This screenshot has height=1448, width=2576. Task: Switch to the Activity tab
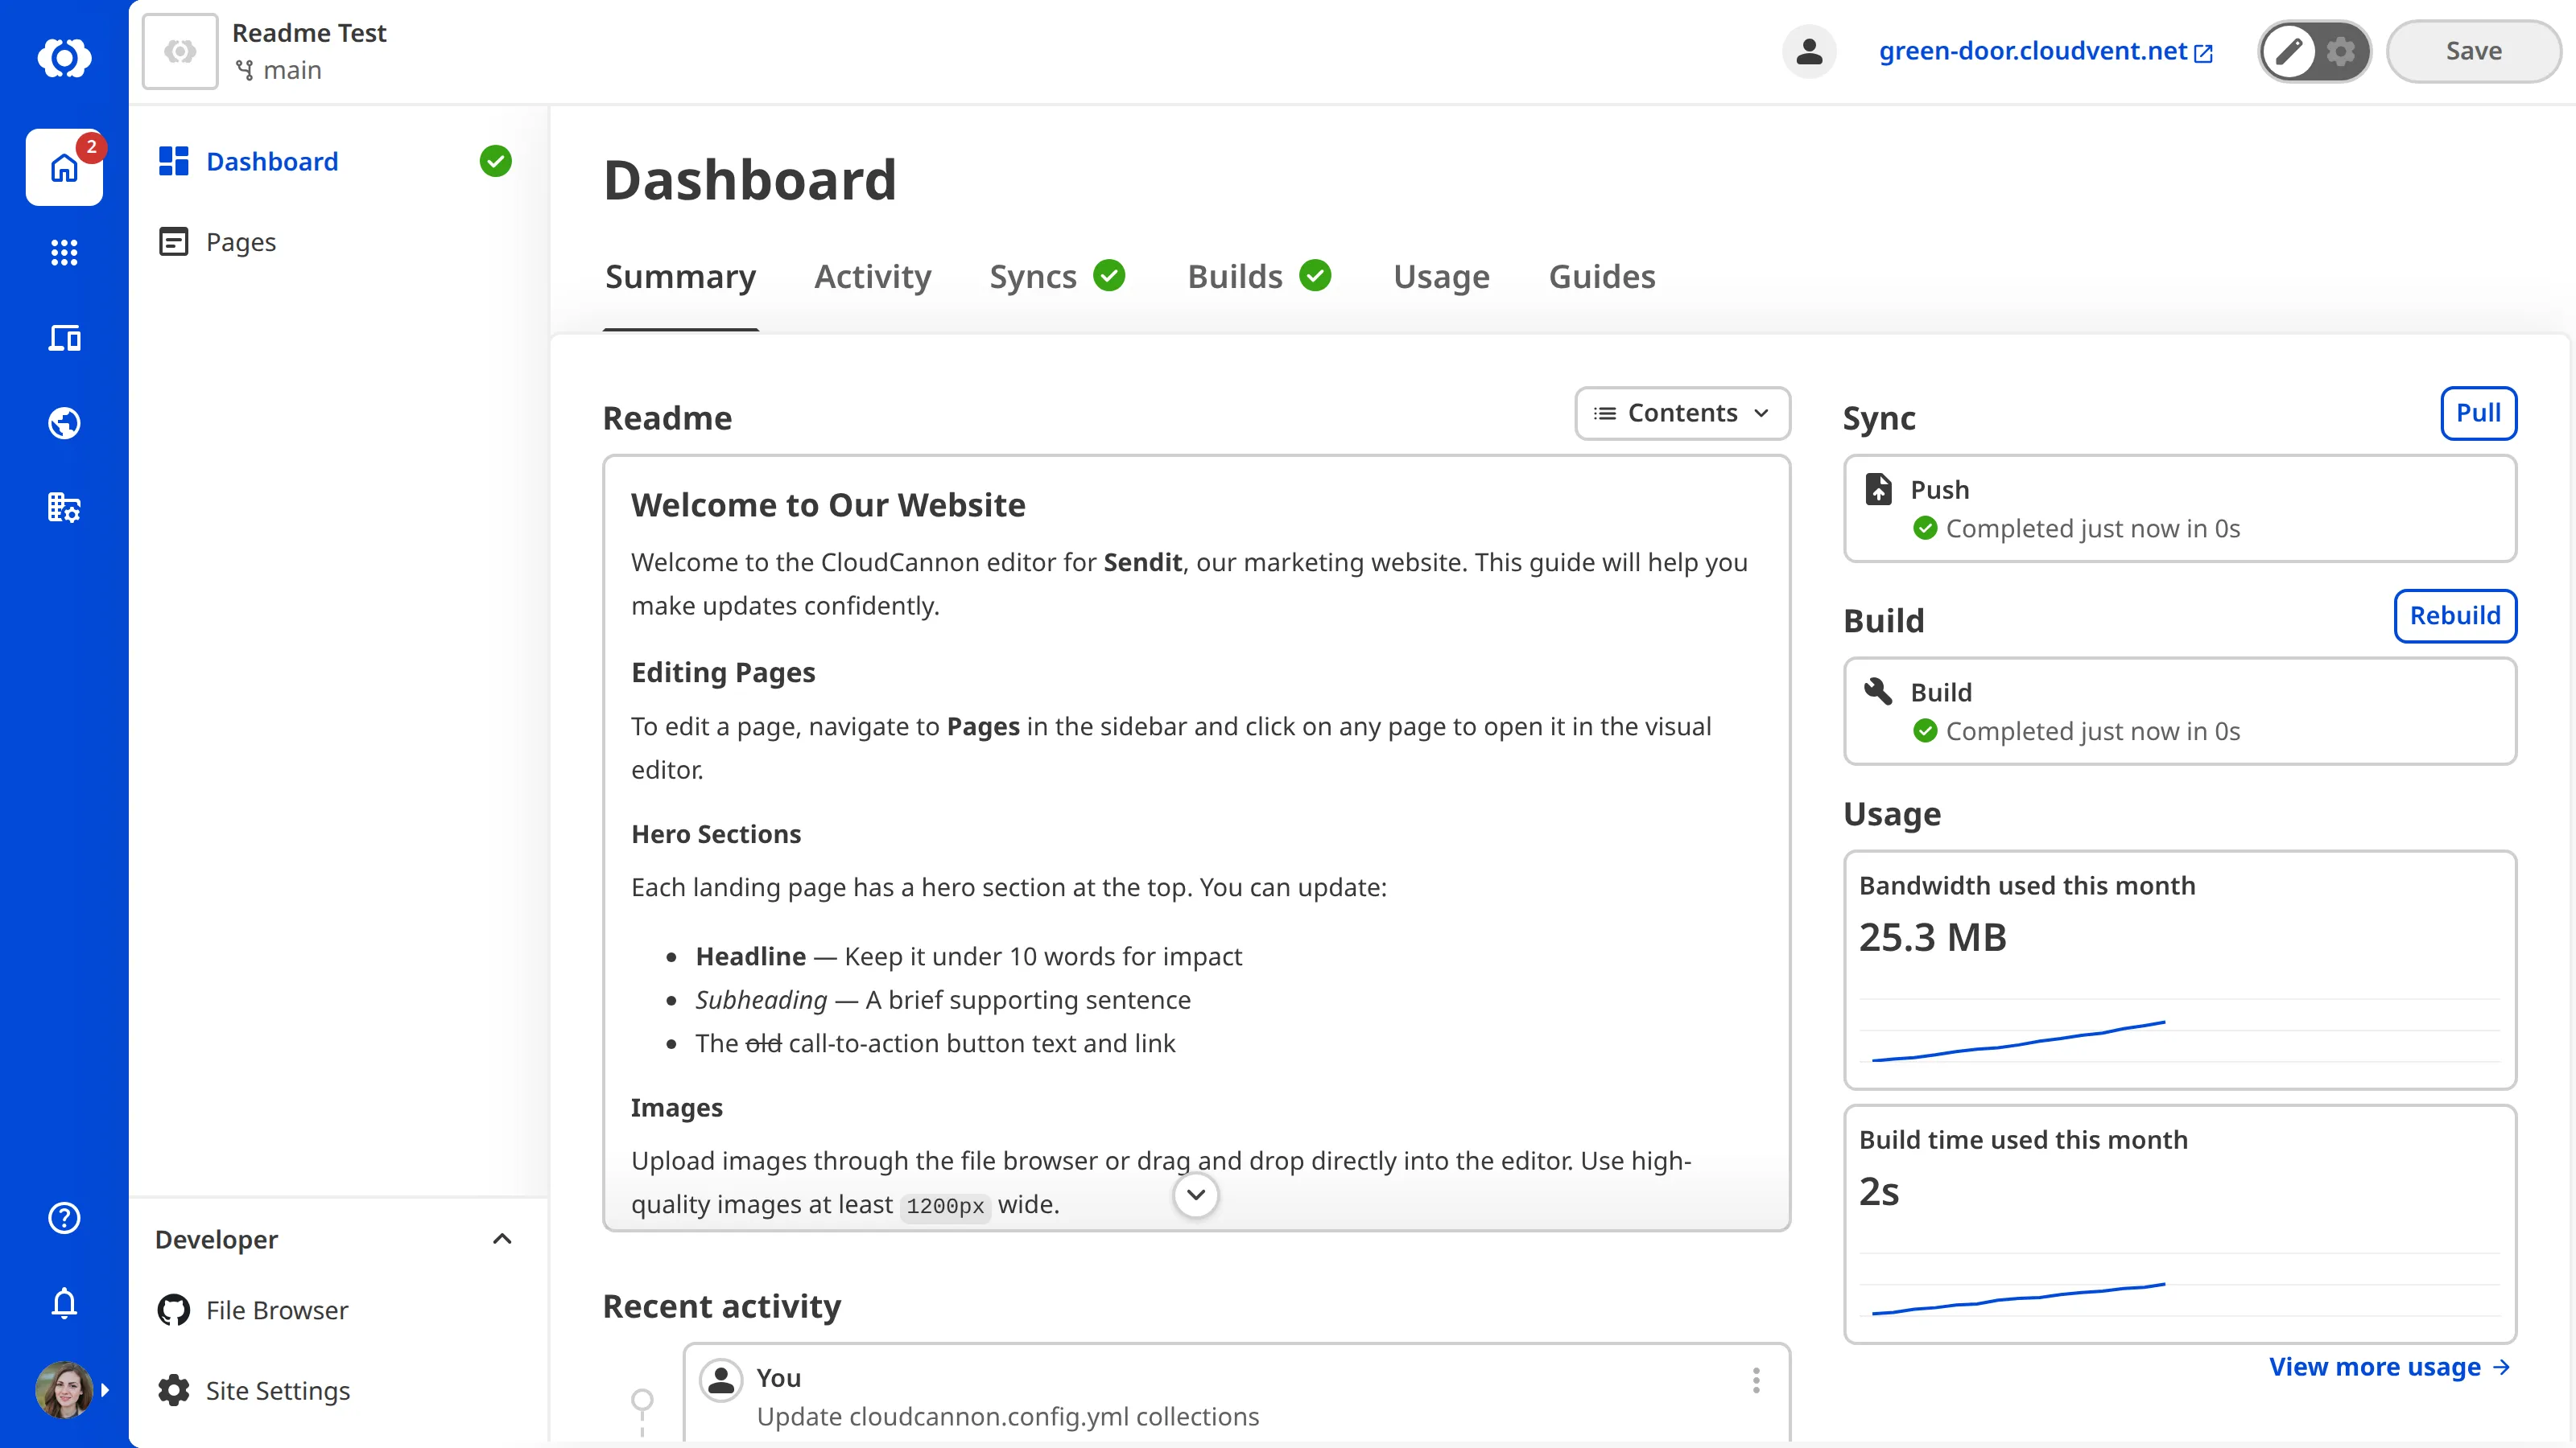point(872,277)
